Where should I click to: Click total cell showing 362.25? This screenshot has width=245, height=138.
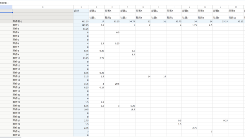[x=81, y=21]
